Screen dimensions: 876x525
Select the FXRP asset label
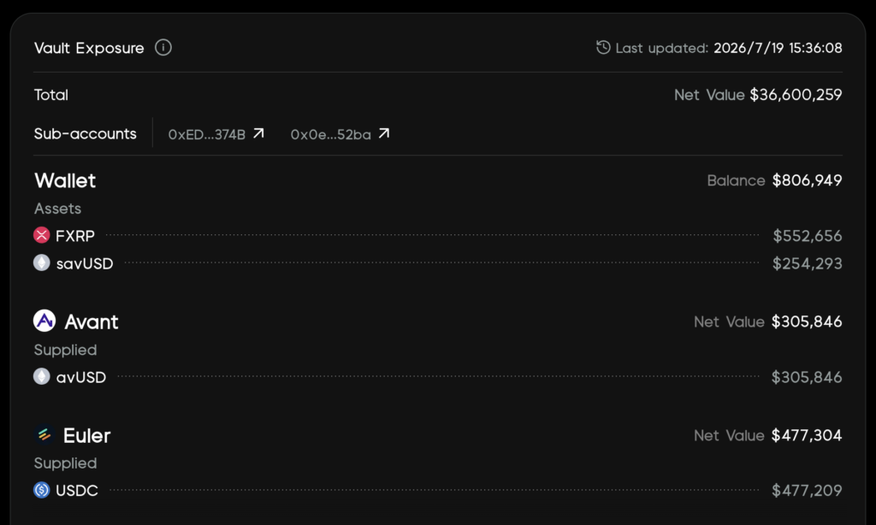click(75, 236)
